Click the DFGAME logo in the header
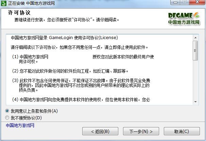Viewport: 206px width, 141px height. (184, 18)
